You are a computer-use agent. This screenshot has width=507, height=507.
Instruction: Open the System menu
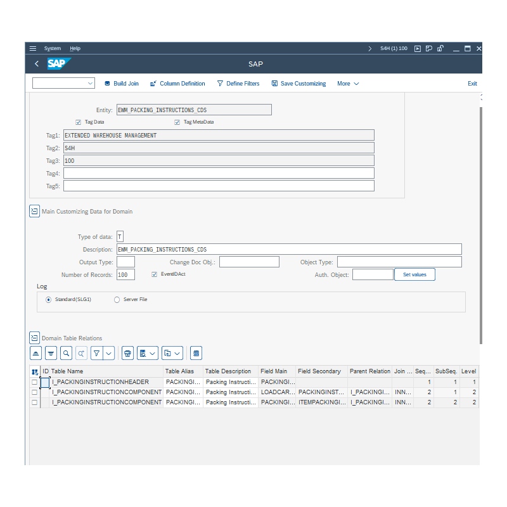(x=53, y=48)
